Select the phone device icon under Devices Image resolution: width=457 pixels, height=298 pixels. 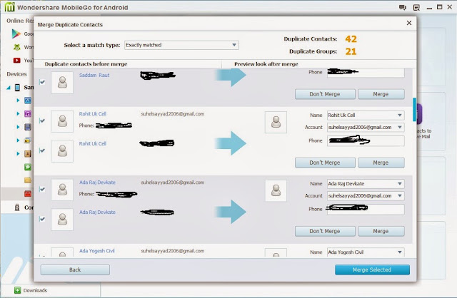tap(17, 87)
